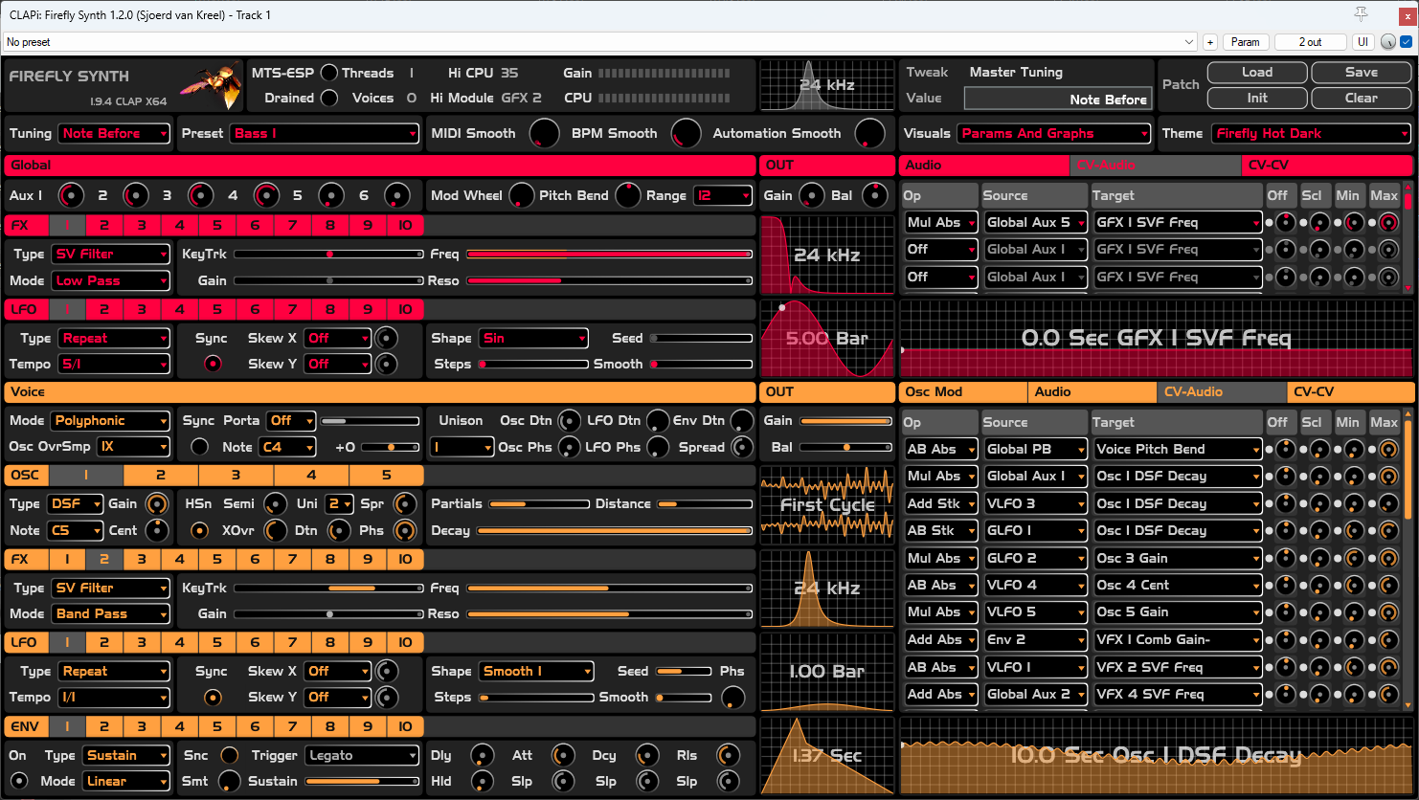Turn the envelope Smt knob

point(230,782)
